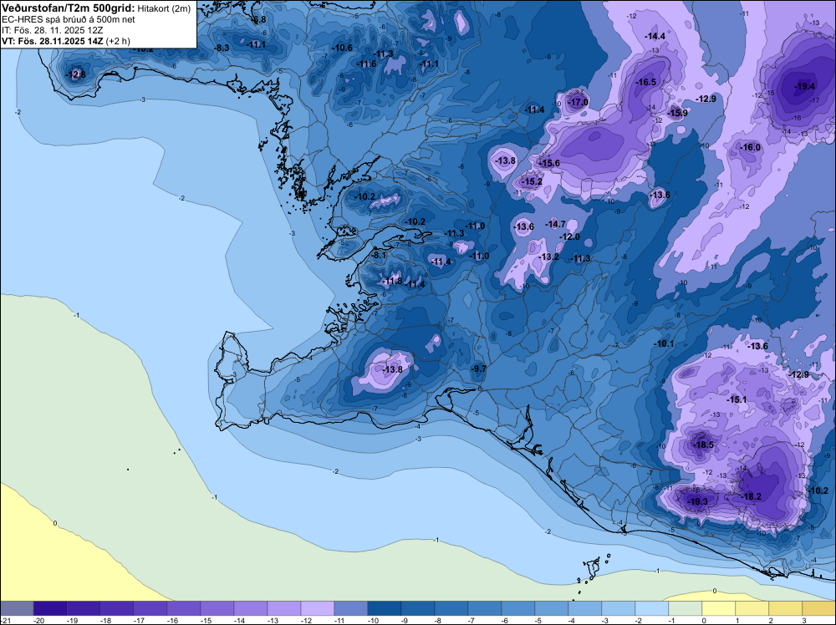The image size is (836, 625).
Task: Click the -8.1 temperature label
Action: 379,255
